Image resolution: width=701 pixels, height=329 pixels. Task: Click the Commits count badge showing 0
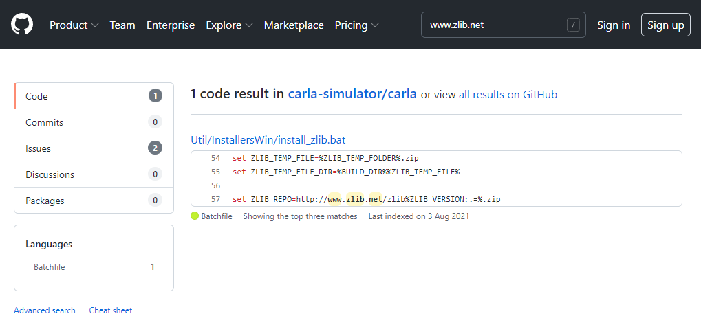[x=155, y=122]
